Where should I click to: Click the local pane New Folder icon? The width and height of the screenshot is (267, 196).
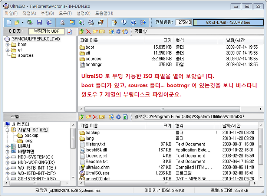(x=88, y=117)
